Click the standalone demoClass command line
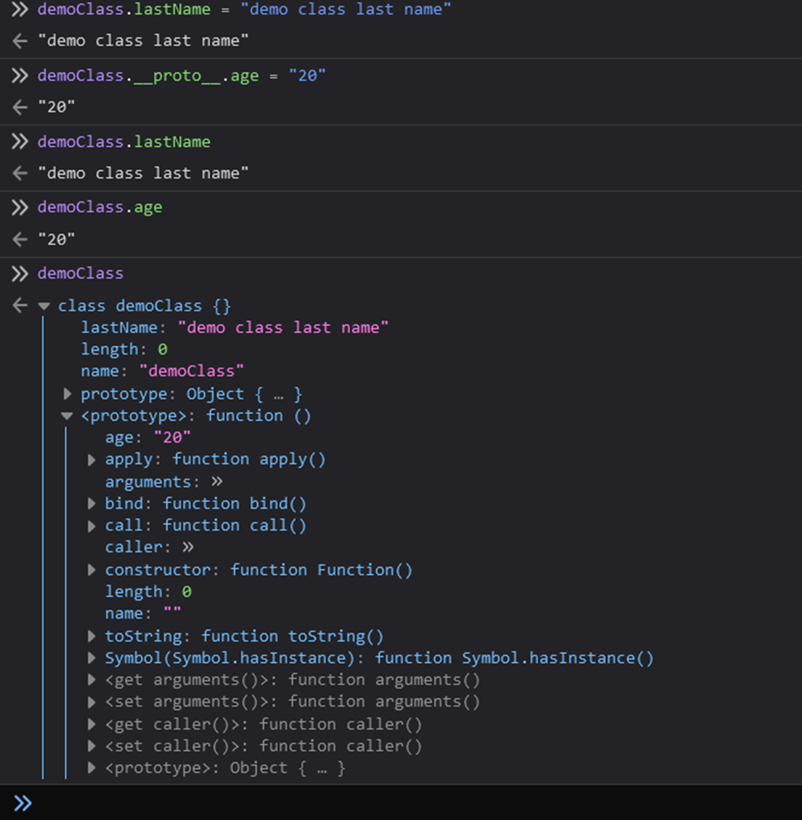 click(x=81, y=273)
